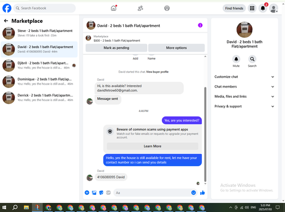This screenshot has width=285, height=212.
Task: Click the large listing photo in right panel
Action: (x=245, y=30)
